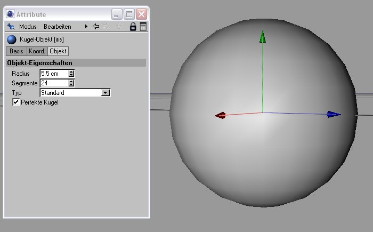The height and width of the screenshot is (232, 373).
Task: Open the Bearbeiten menu
Action: tap(57, 27)
